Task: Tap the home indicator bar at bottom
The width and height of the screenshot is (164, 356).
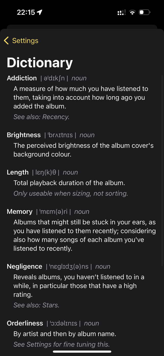Action: [x=82, y=352]
